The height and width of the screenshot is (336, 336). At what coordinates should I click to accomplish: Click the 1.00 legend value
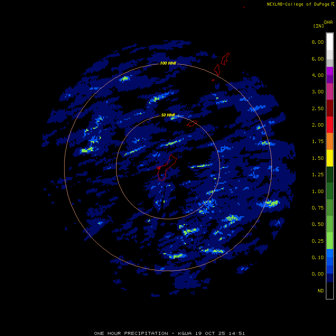318,192
